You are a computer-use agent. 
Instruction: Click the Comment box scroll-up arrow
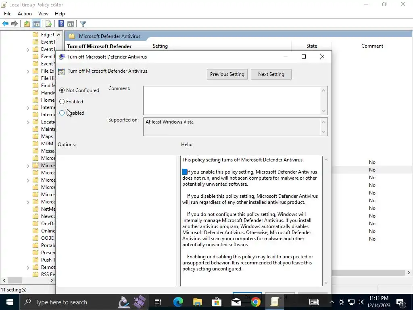[324, 91]
